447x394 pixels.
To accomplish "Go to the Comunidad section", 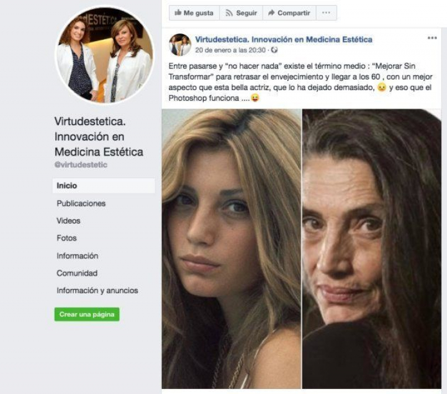I will (77, 273).
